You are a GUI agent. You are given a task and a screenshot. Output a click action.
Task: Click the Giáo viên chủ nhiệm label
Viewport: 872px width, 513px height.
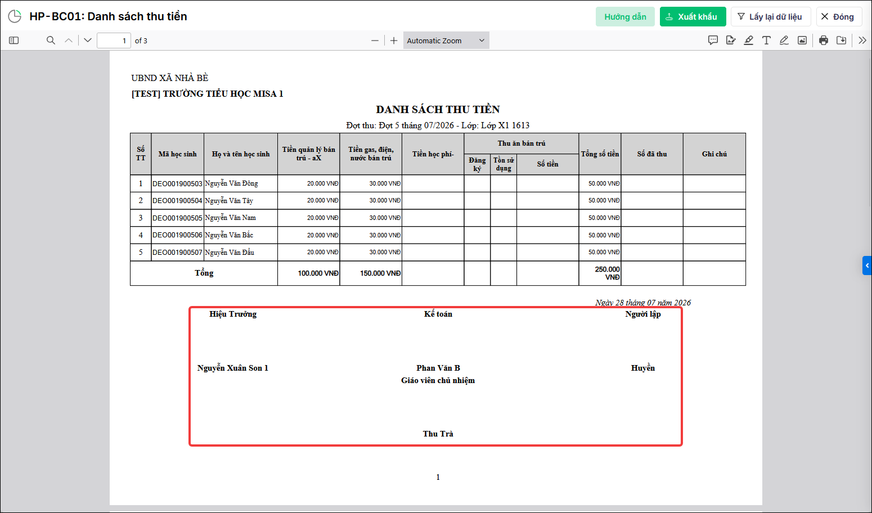(x=438, y=381)
